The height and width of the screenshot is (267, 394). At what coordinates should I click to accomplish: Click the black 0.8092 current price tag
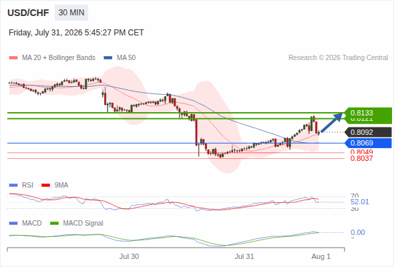(368, 132)
